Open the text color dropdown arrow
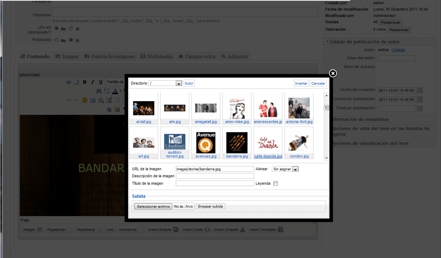The image size is (441, 258). 120,91
